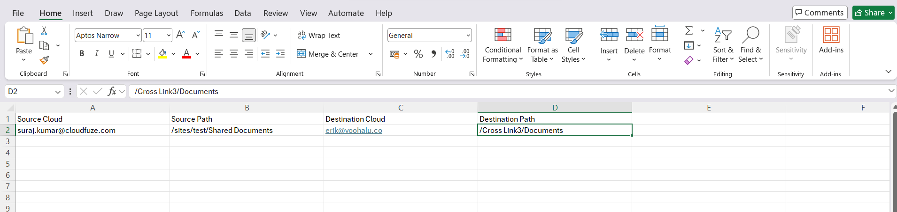The image size is (897, 212).
Task: Follow the erik@voohalu.co link
Action: pyautogui.click(x=354, y=131)
